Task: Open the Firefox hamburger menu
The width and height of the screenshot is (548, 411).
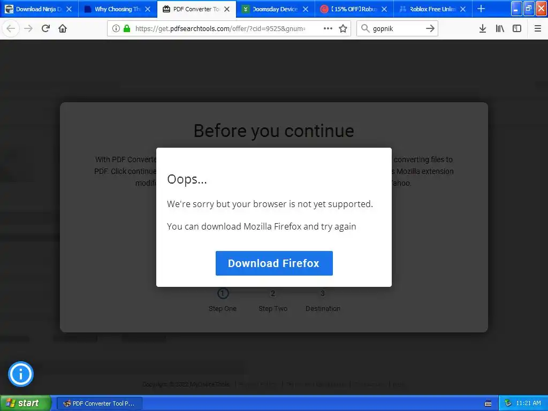Action: click(538, 28)
